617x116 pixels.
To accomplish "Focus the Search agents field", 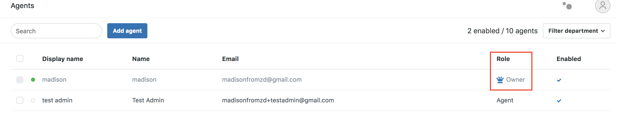I will 56,31.
